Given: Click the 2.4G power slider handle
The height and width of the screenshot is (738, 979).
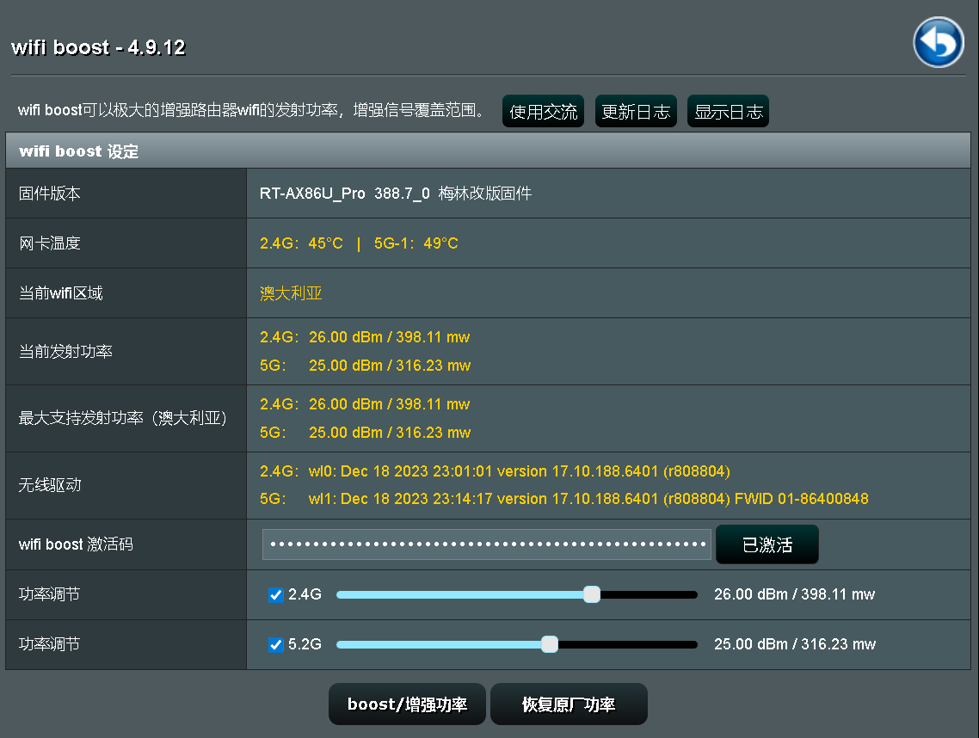Looking at the screenshot, I should tap(592, 594).
